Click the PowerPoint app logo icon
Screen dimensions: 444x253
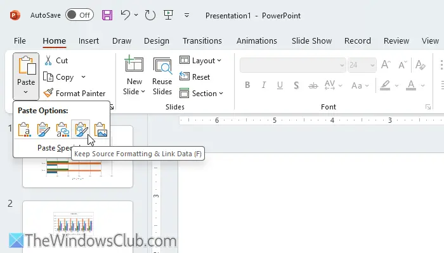(15, 15)
